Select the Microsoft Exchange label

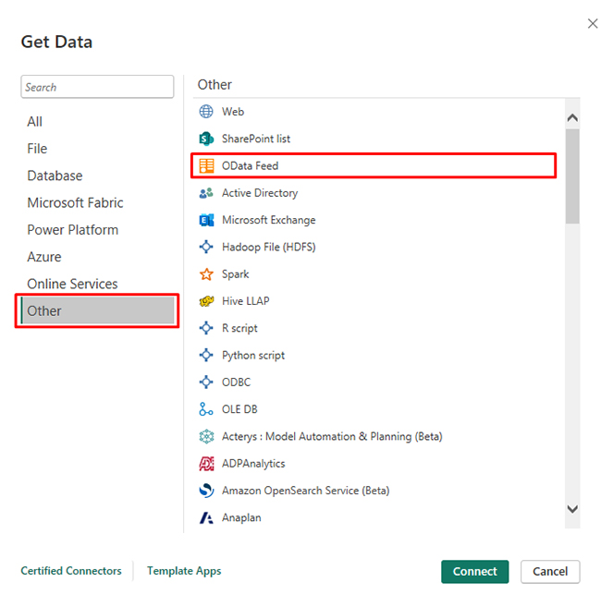268,220
